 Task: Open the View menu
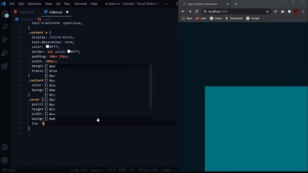click(x=49, y=4)
